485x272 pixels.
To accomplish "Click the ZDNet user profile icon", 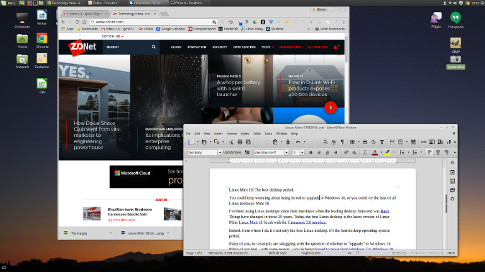I will point(336,47).
